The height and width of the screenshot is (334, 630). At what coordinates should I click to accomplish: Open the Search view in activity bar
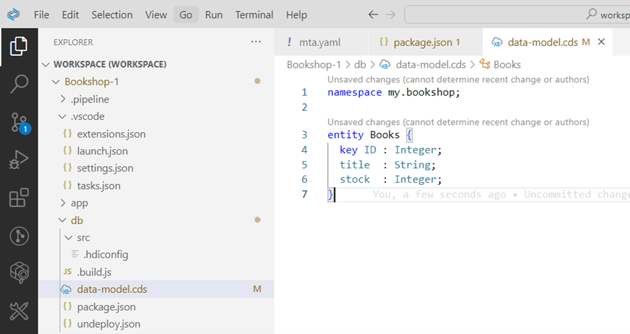pyautogui.click(x=19, y=84)
